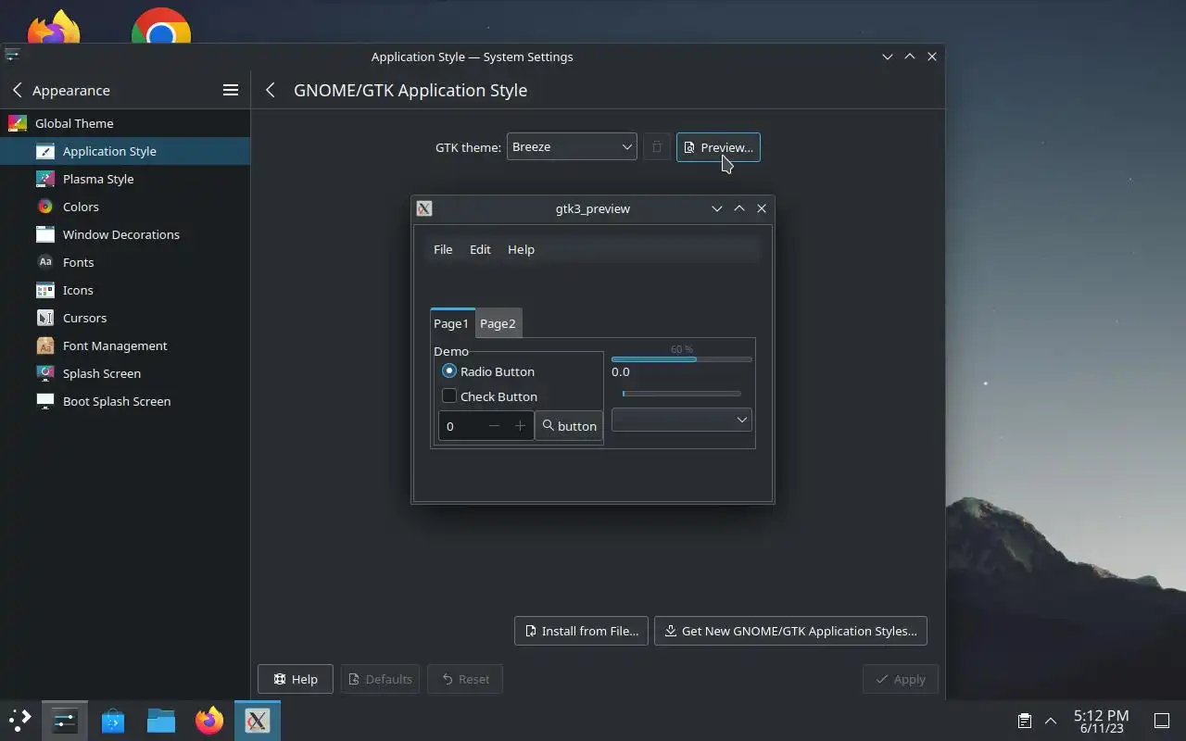Open Font Management page

tap(125, 345)
